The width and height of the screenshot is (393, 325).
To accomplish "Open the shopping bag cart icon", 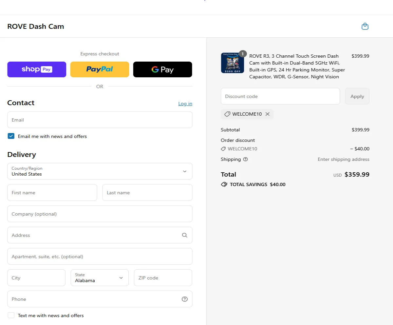I will tap(365, 27).
